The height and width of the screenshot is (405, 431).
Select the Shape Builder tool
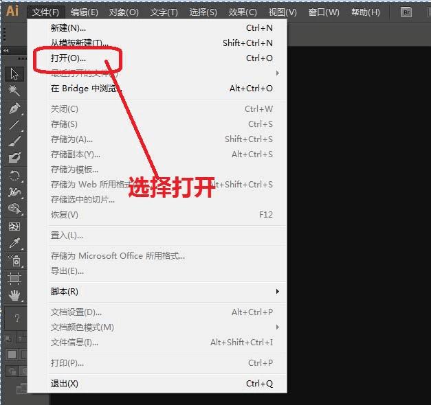14,209
